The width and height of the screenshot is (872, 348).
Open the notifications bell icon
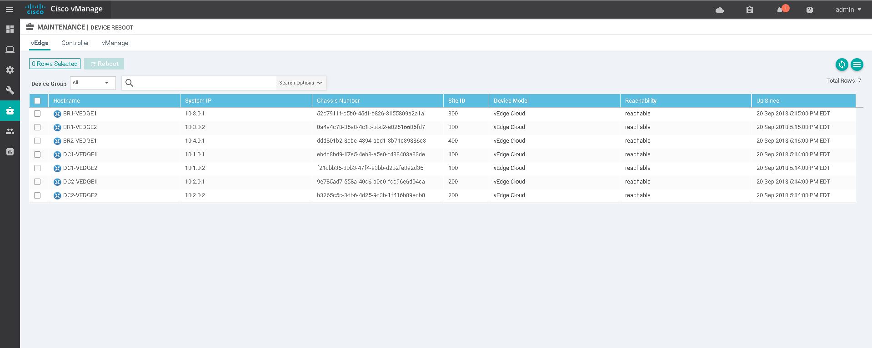(x=780, y=10)
